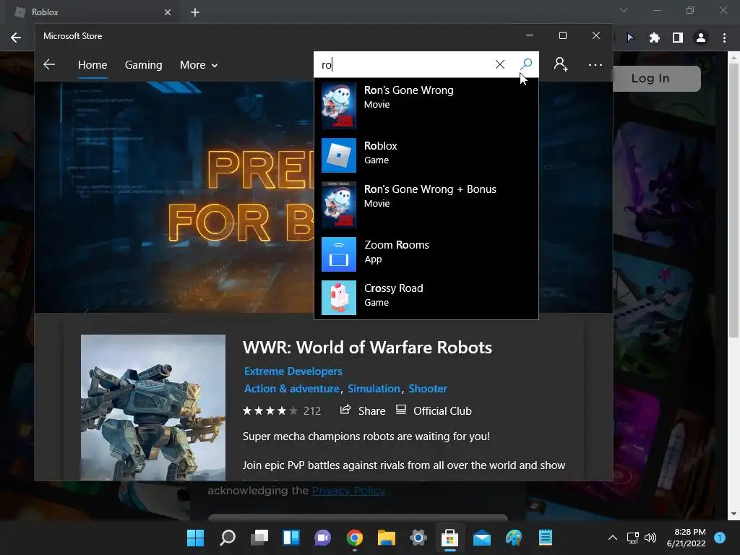Open the WWR robot cover image

coord(153,408)
